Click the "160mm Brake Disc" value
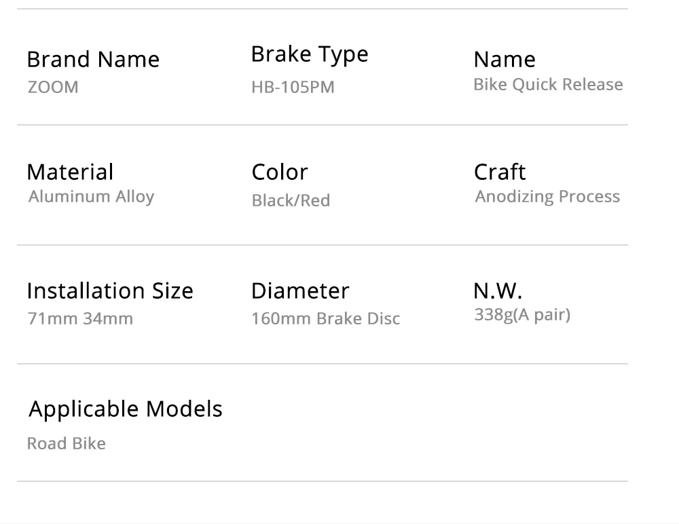 point(325,318)
